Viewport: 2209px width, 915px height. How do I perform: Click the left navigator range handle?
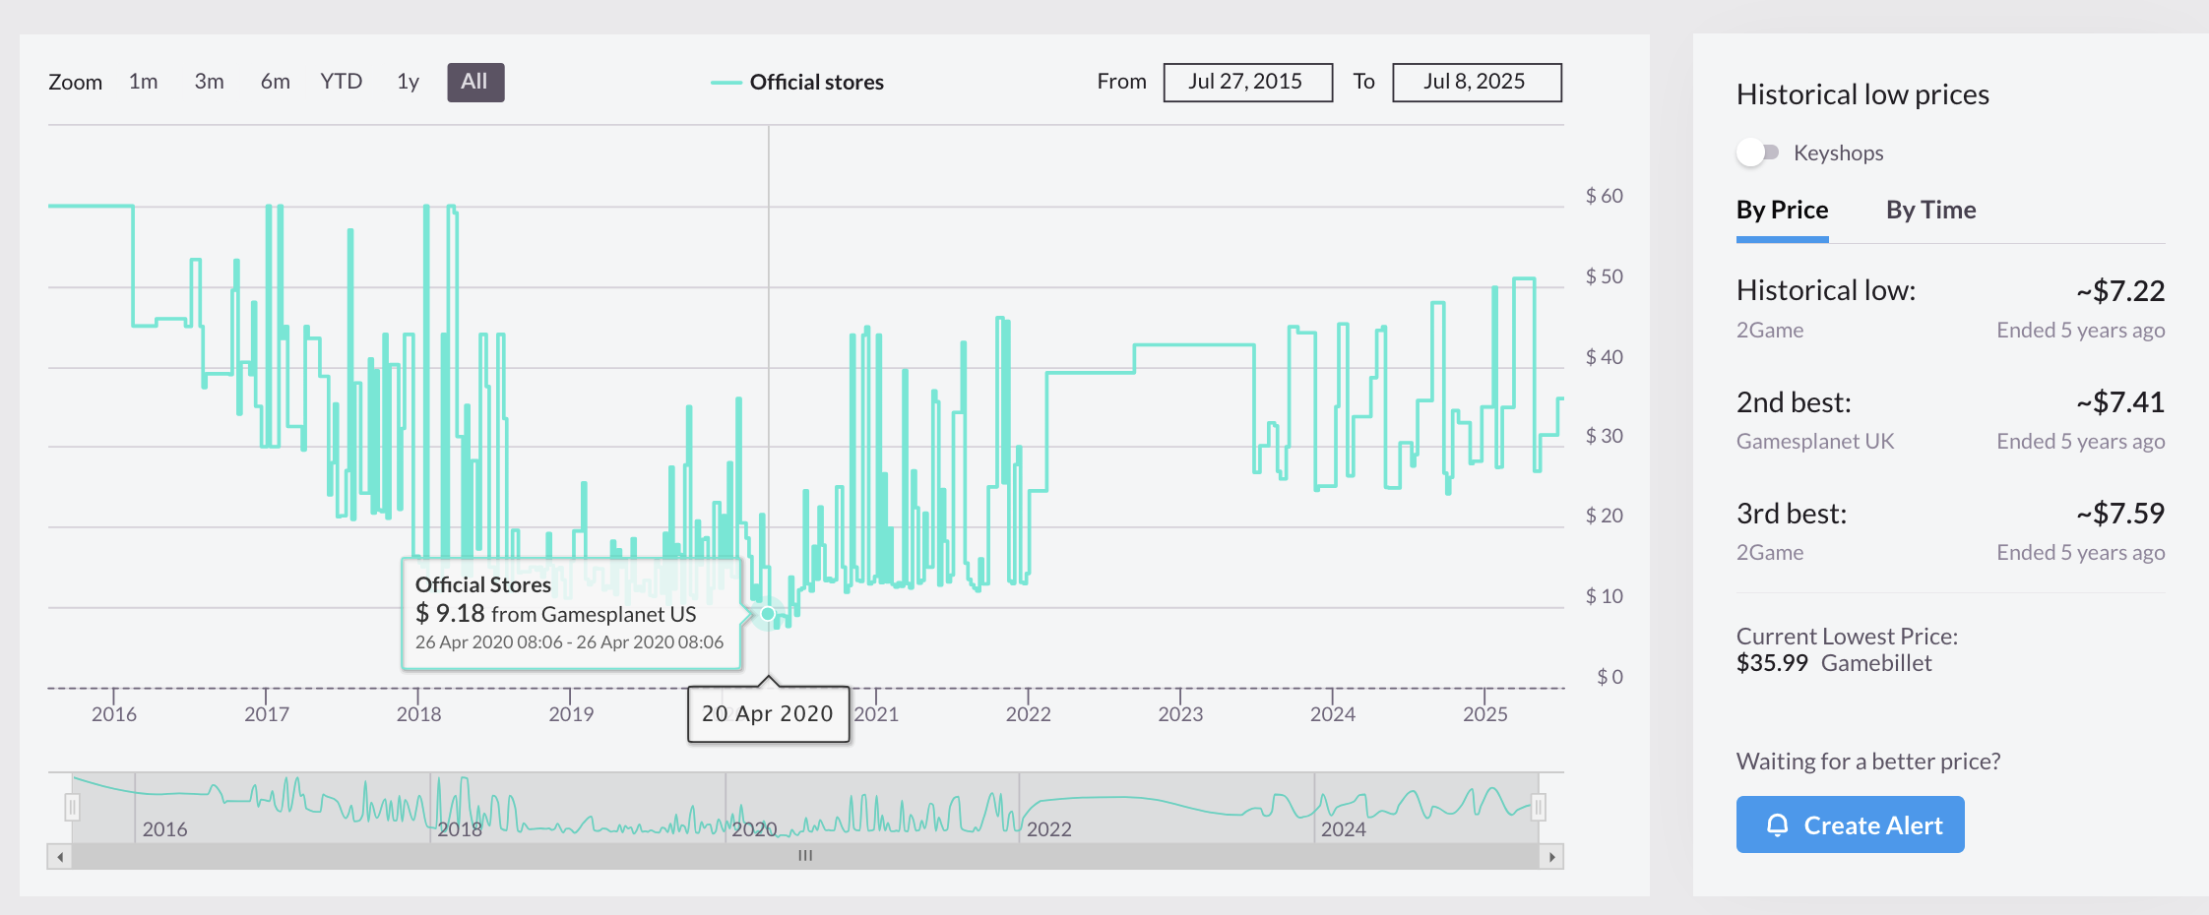pos(72,808)
